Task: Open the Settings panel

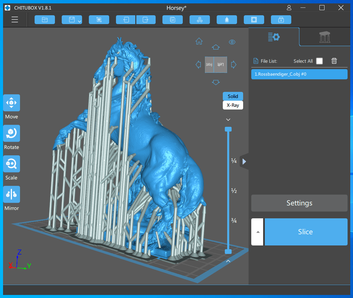Action: (299, 203)
